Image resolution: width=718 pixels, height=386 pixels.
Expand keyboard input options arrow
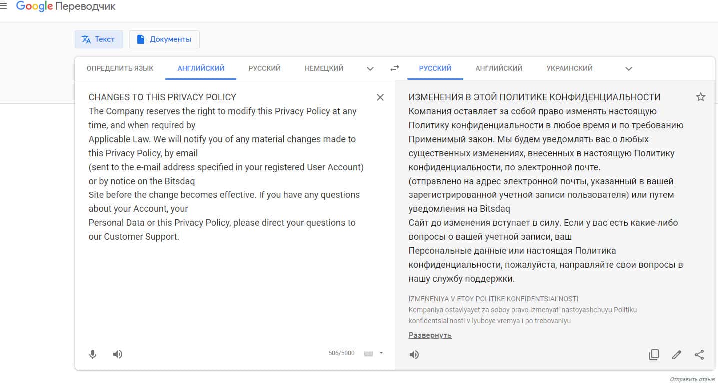click(381, 353)
